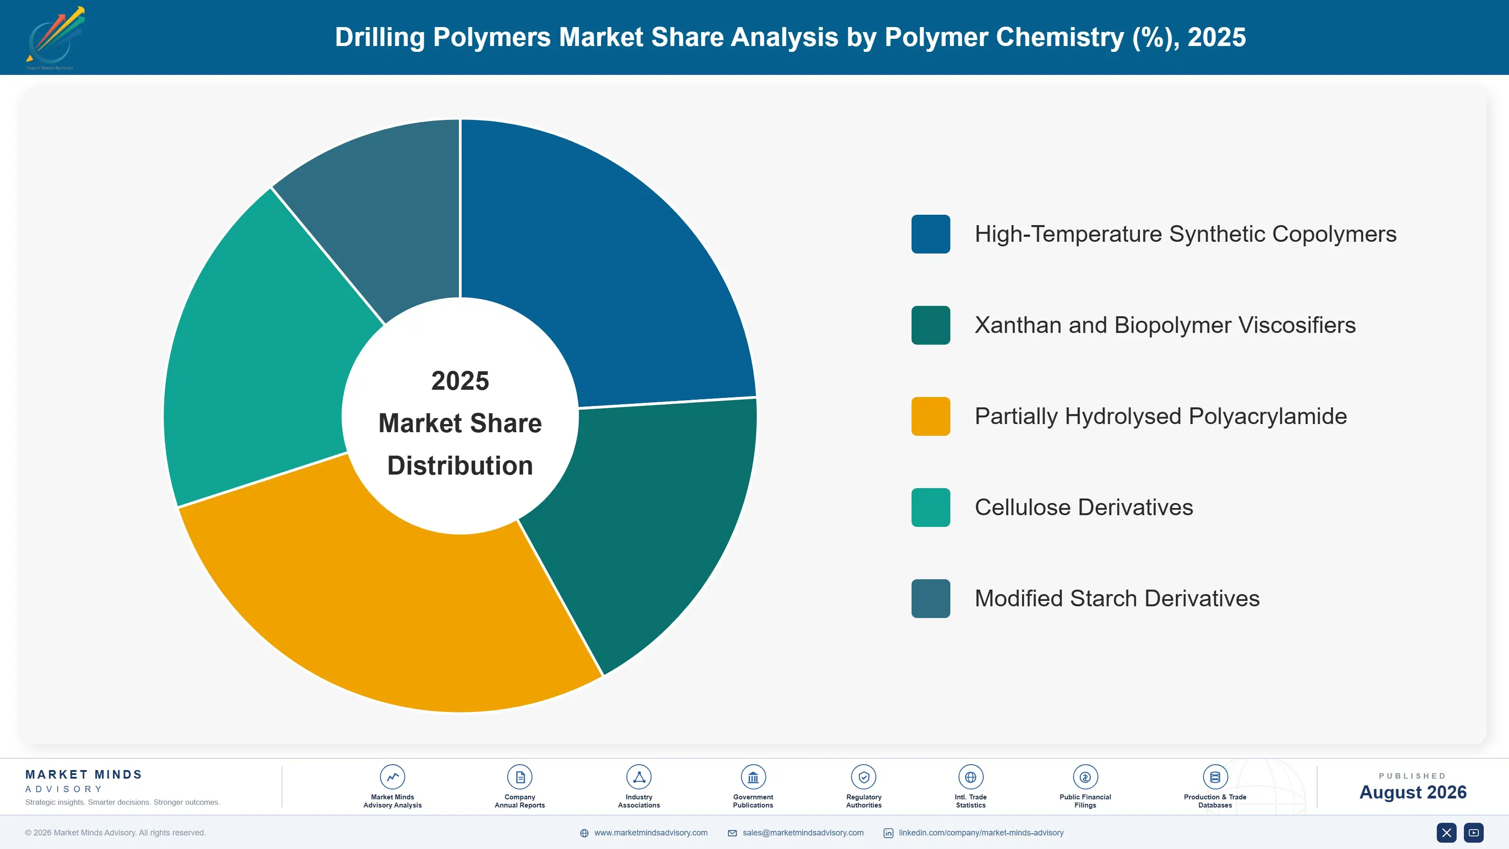This screenshot has height=849, width=1509.
Task: Click the Intl. Trade Statistics globe icon
Action: click(971, 777)
